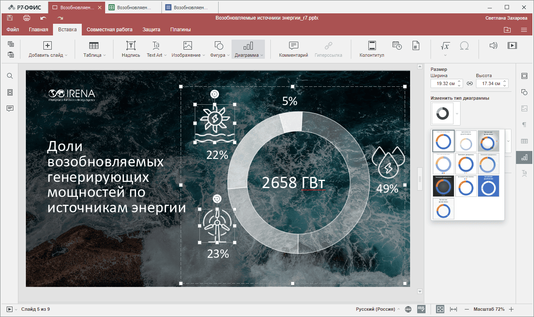Expand the Изображение dropdown arrow
The width and height of the screenshot is (534, 317).
click(204, 55)
